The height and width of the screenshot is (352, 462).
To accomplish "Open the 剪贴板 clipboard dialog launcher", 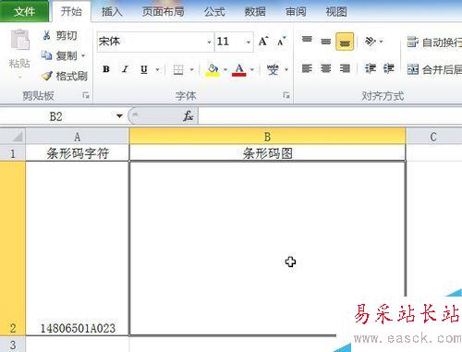I will point(86,95).
